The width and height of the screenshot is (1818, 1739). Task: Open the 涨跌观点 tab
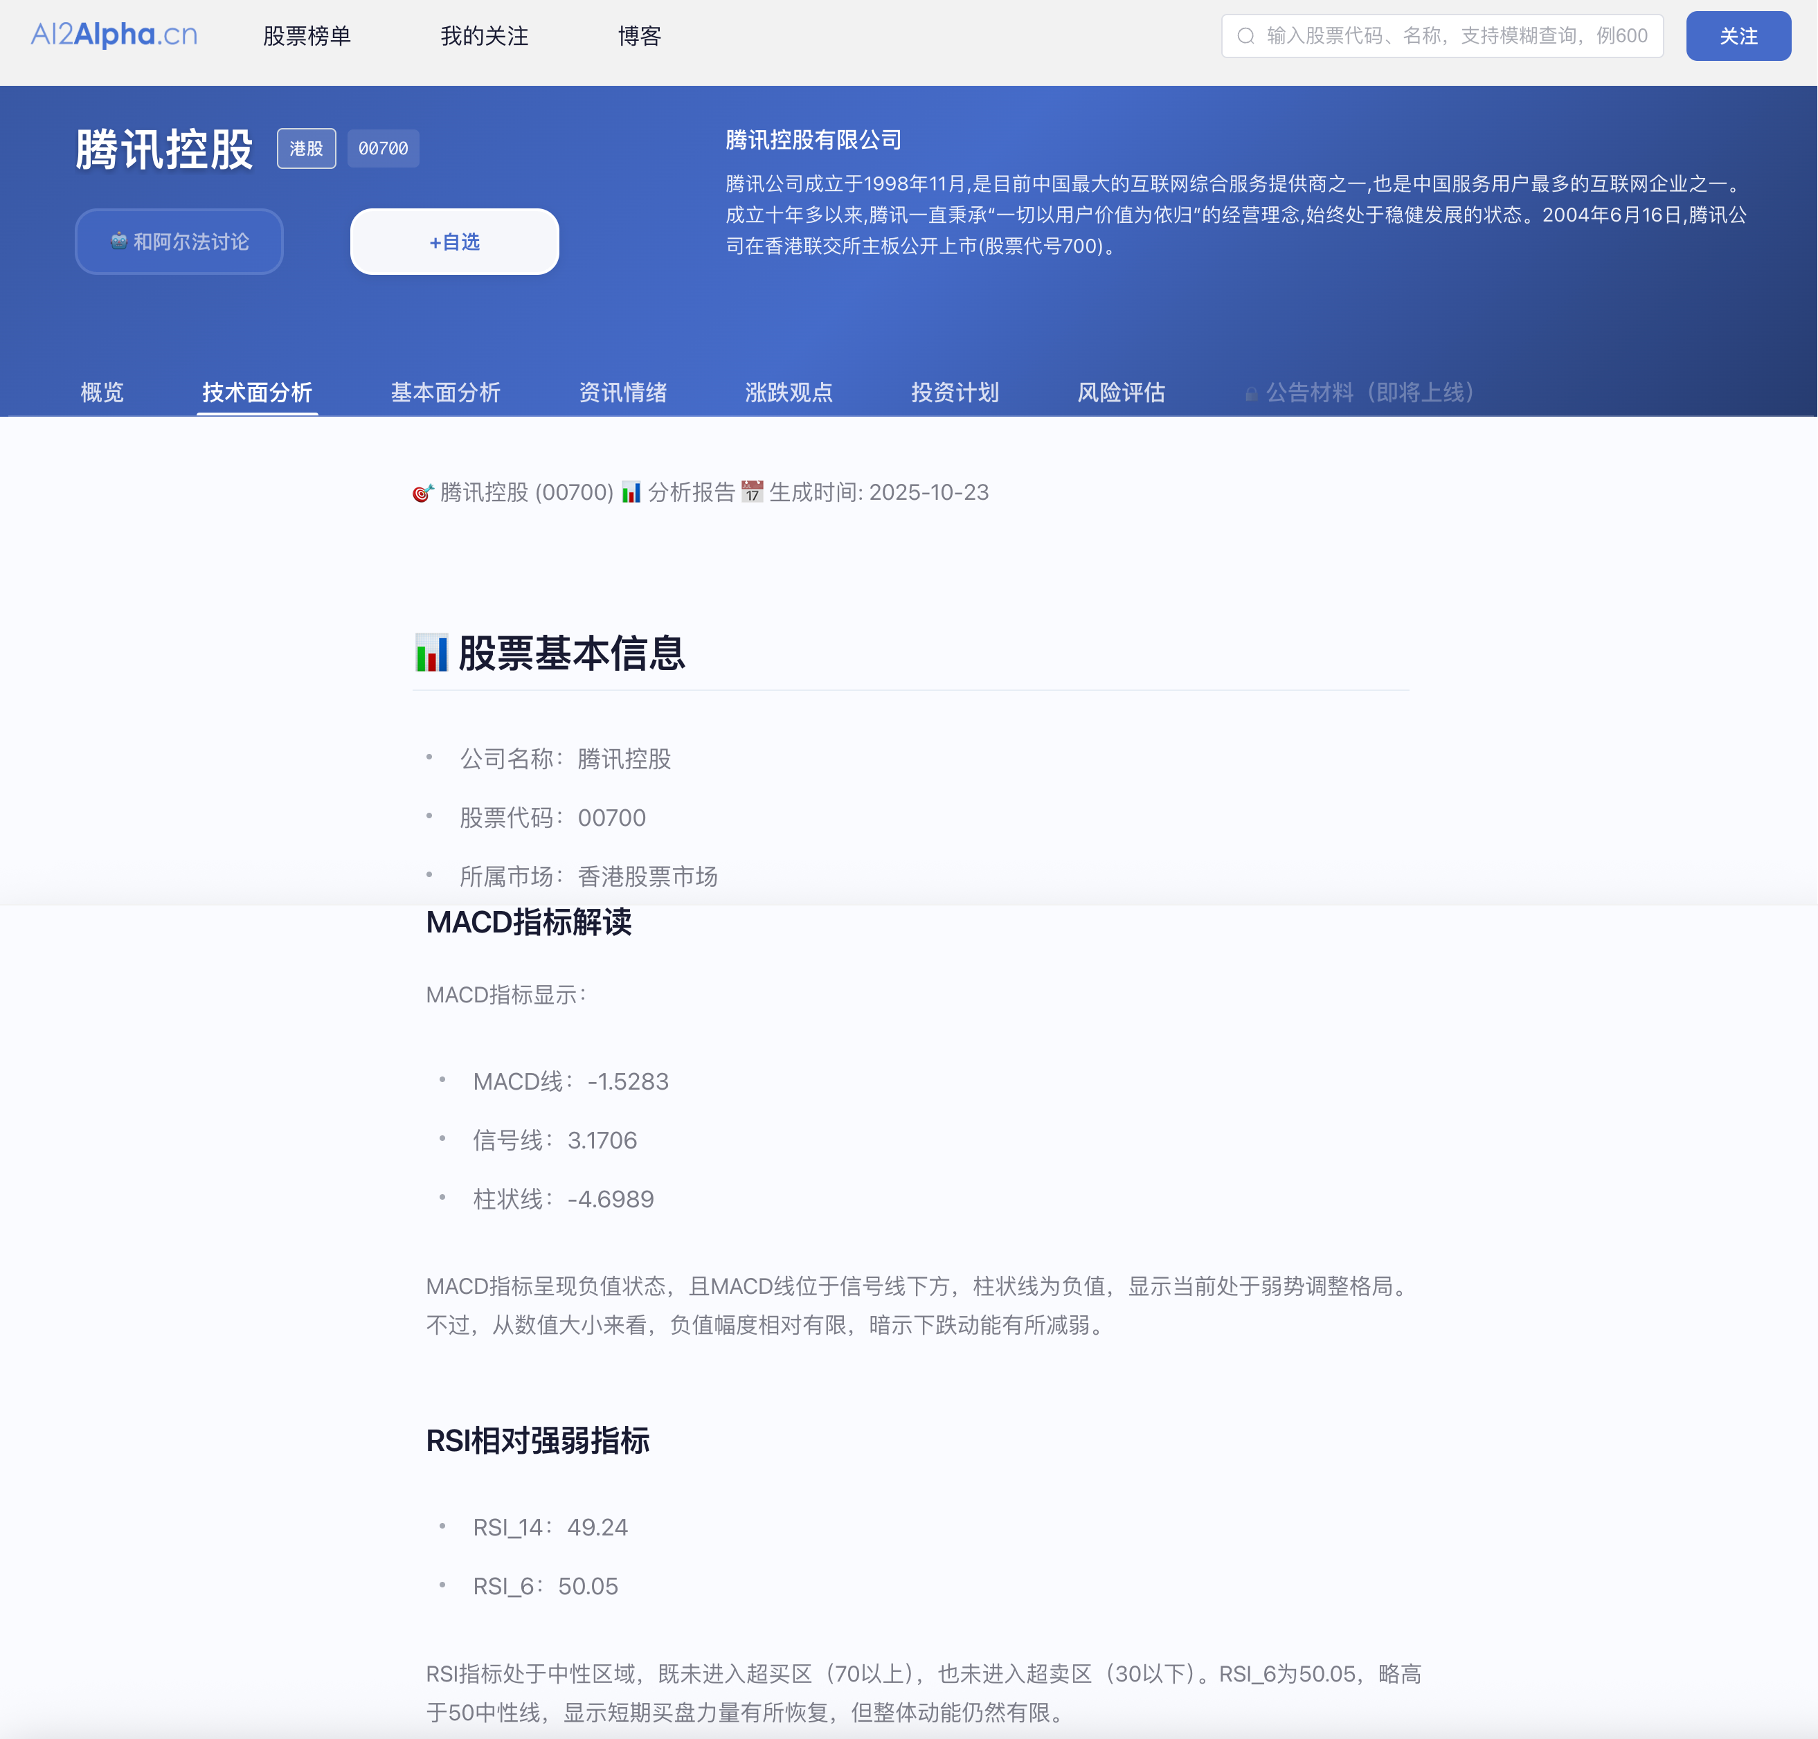tap(787, 392)
